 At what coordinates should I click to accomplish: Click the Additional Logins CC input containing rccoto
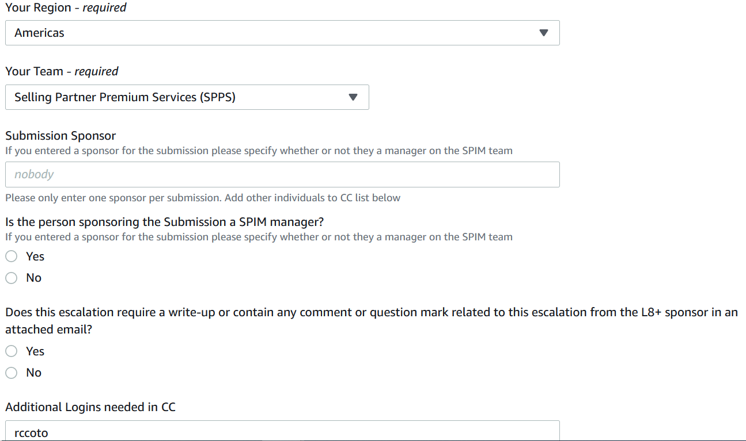[282, 432]
